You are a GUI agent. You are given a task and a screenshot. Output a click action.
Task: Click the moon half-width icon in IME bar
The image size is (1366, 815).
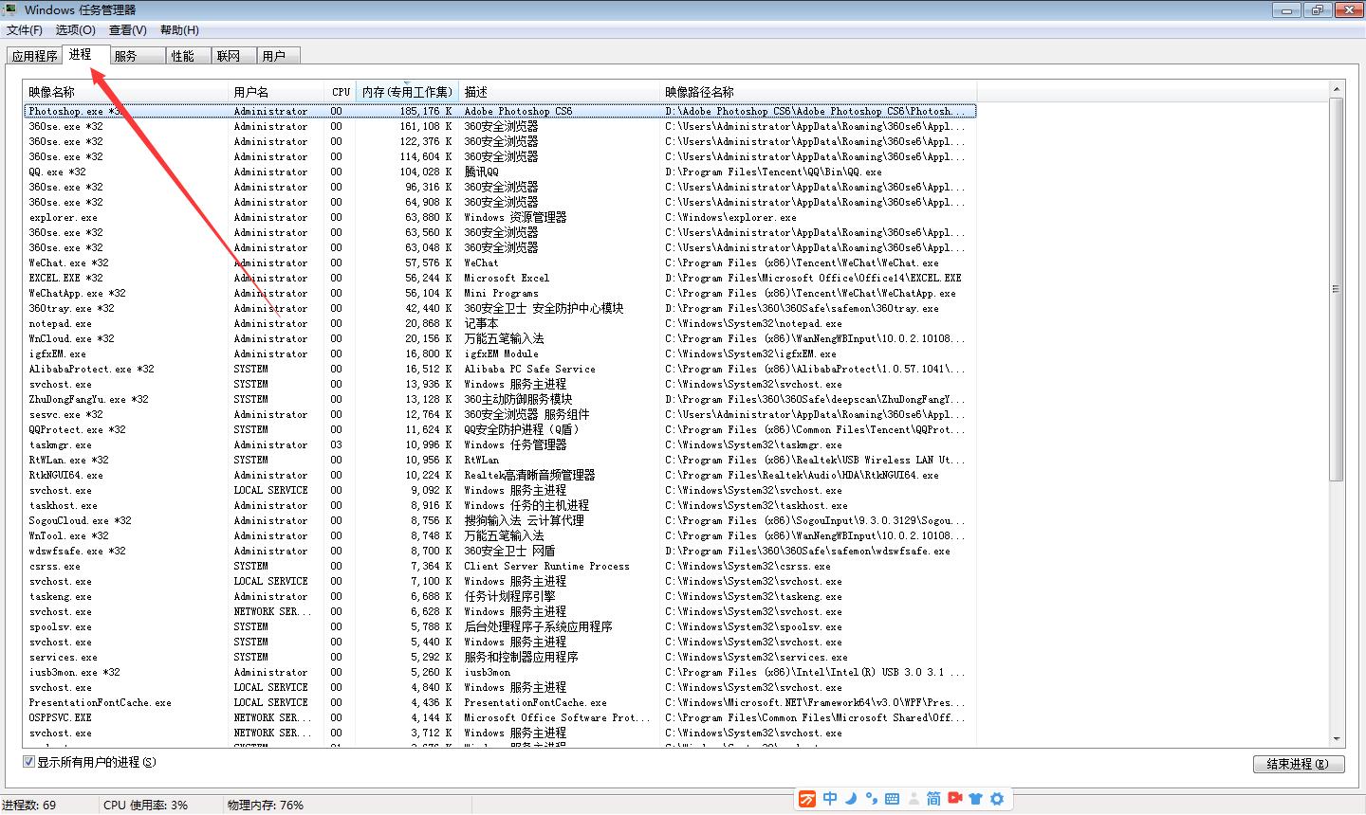coord(851,799)
